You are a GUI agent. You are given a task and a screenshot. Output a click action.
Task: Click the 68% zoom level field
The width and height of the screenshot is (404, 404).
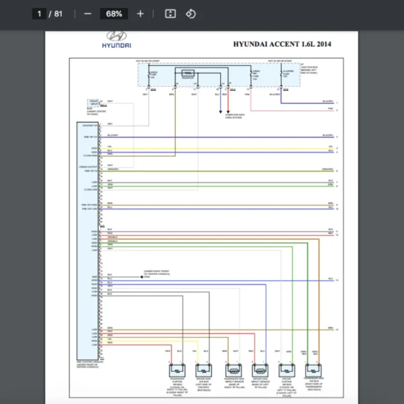(x=114, y=13)
